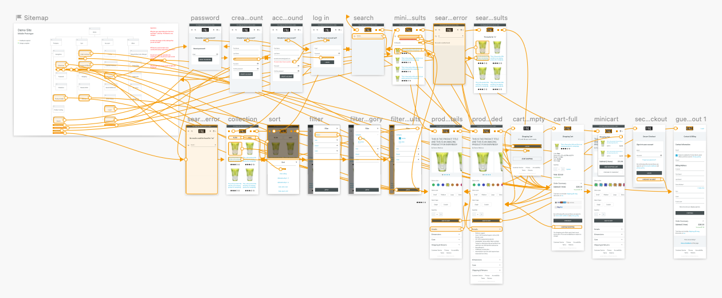722x298 pixels.
Task: Click Forgot your password link in sec...ckout
Action: 649,160
